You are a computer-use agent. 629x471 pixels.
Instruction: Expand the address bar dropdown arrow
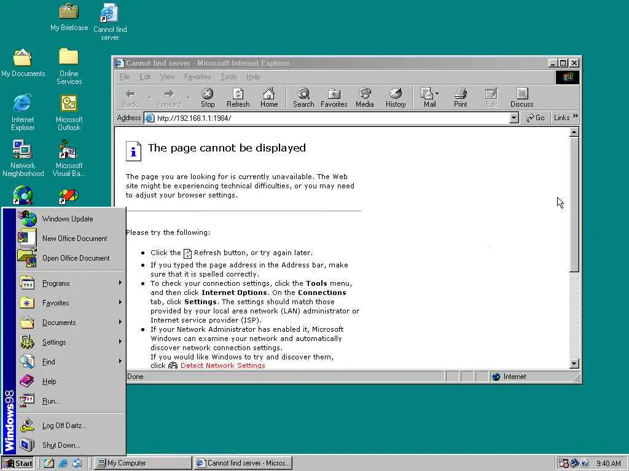[x=514, y=118]
